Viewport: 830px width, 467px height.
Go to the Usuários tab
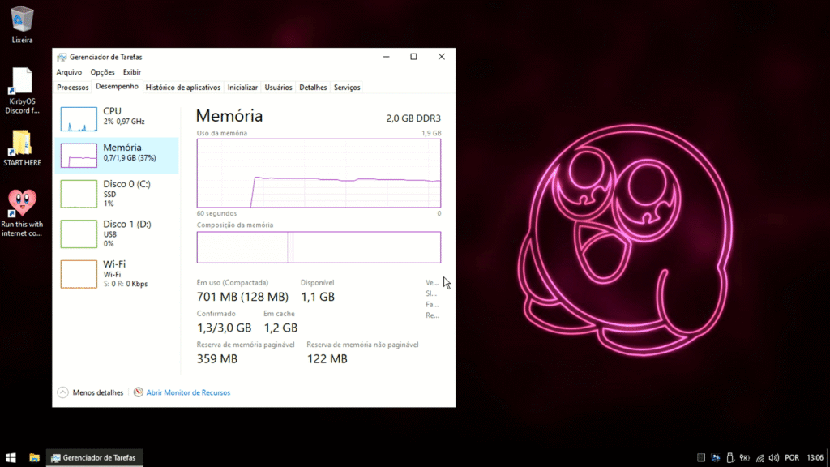[279, 88]
